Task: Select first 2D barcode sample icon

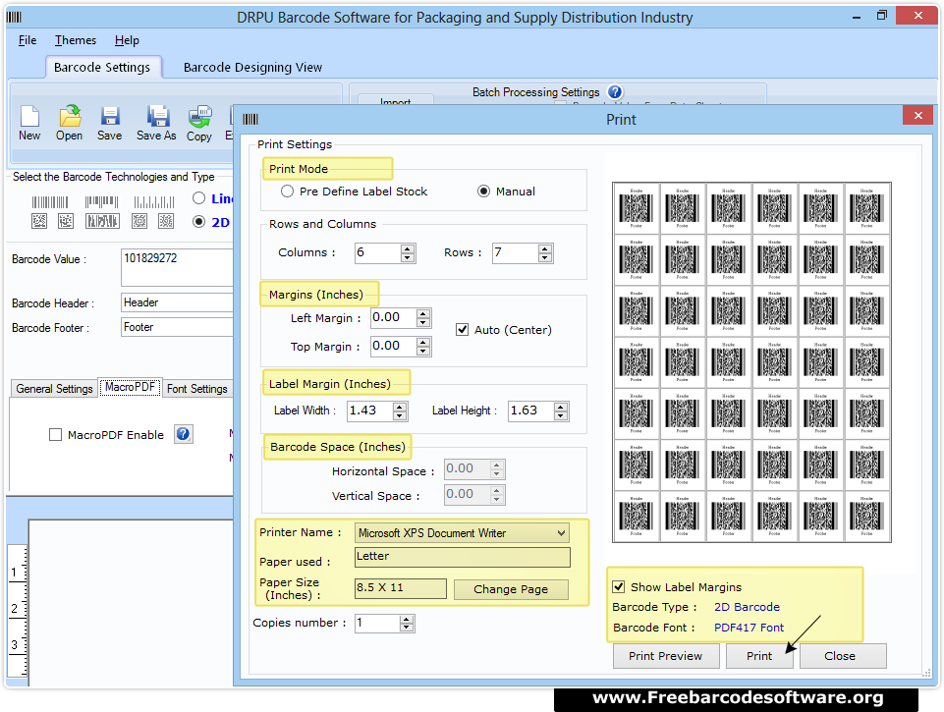Action: [x=39, y=222]
